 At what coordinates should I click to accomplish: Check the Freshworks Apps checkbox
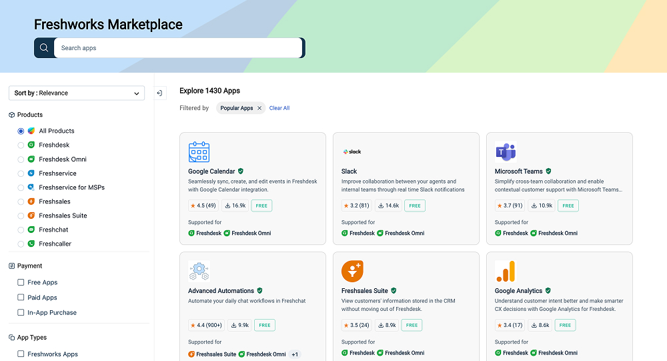pyautogui.click(x=21, y=354)
